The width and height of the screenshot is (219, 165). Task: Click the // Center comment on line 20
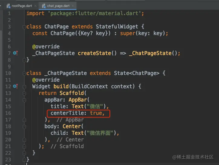point(70,140)
